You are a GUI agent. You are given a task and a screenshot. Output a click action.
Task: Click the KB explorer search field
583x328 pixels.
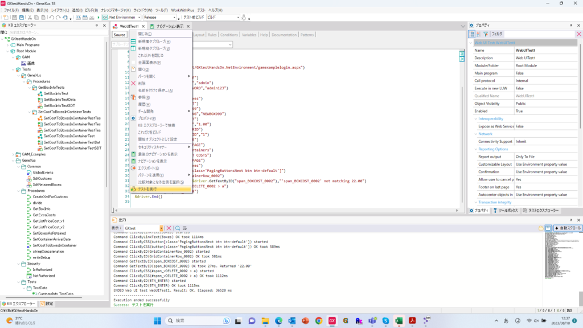pyautogui.click(x=58, y=32)
